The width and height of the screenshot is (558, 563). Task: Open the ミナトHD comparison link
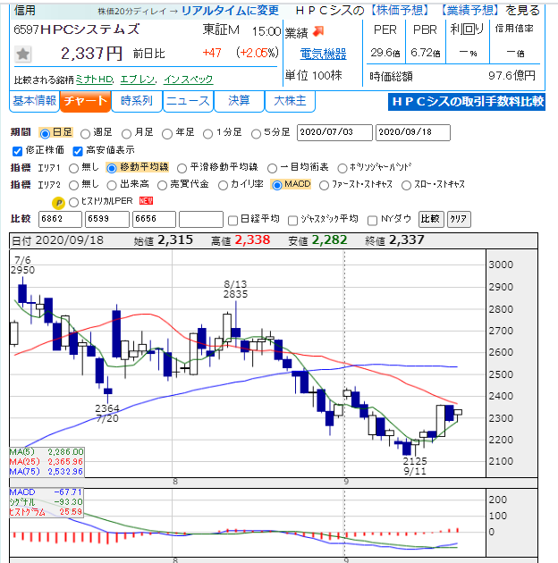coord(95,80)
